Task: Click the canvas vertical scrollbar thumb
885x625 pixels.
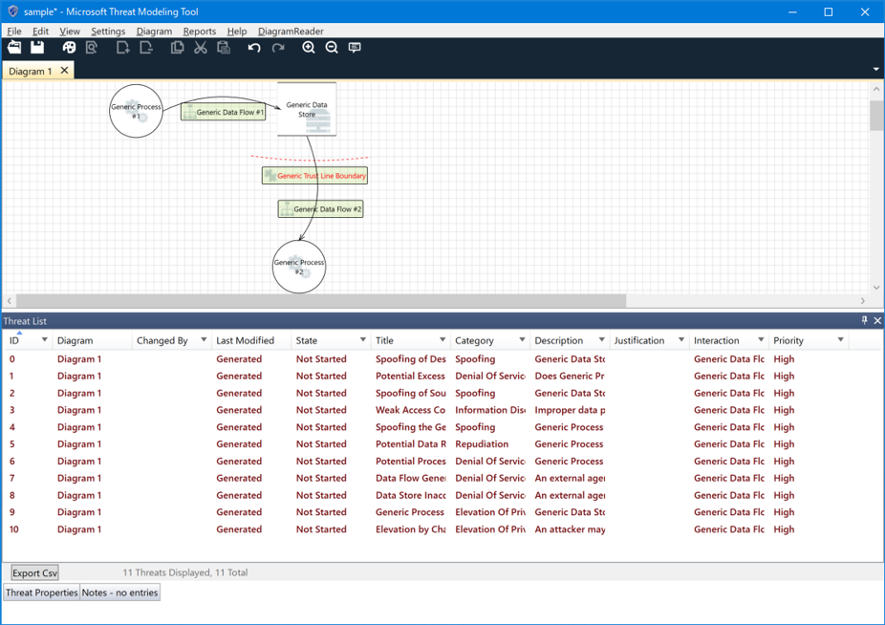Action: pos(876,116)
